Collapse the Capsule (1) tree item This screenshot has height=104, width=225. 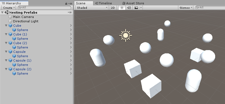click(x=6, y=60)
